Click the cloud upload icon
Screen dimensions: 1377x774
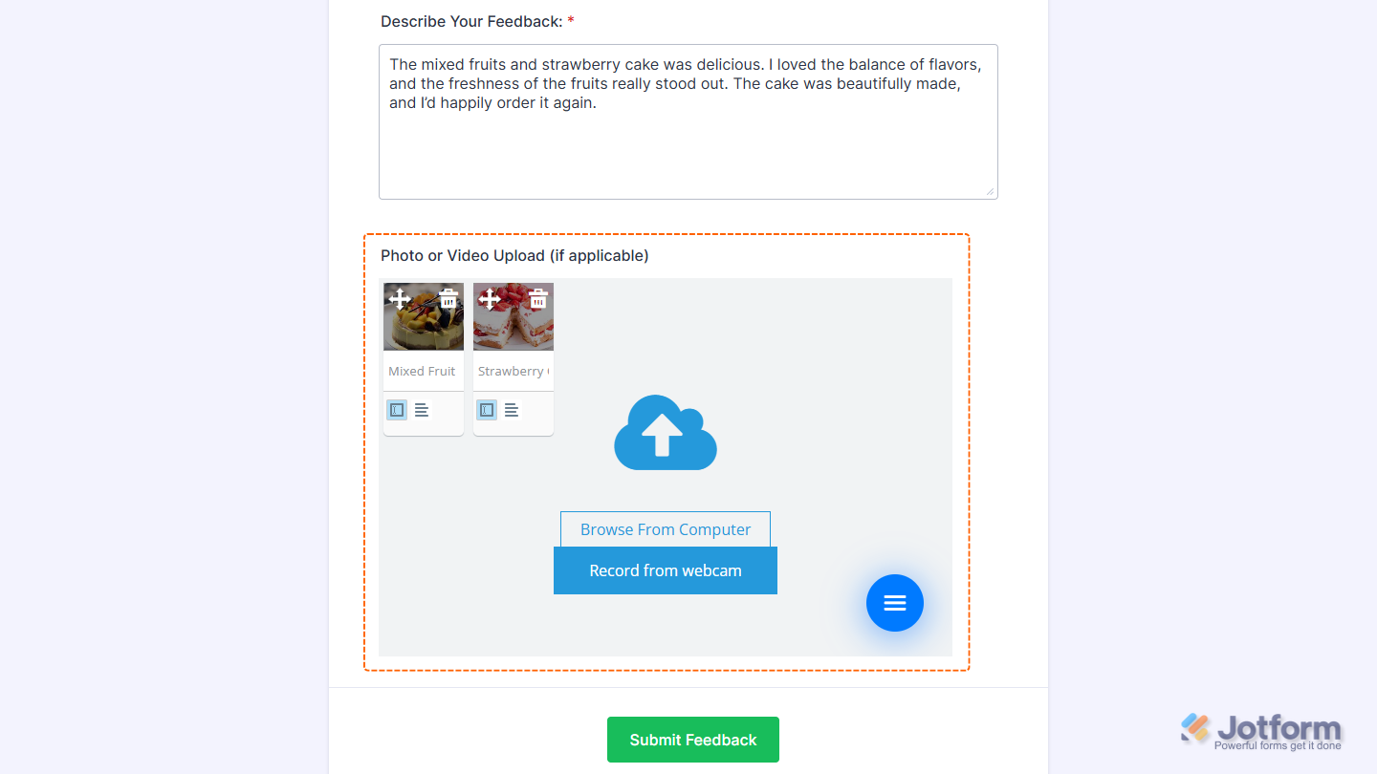(666, 433)
